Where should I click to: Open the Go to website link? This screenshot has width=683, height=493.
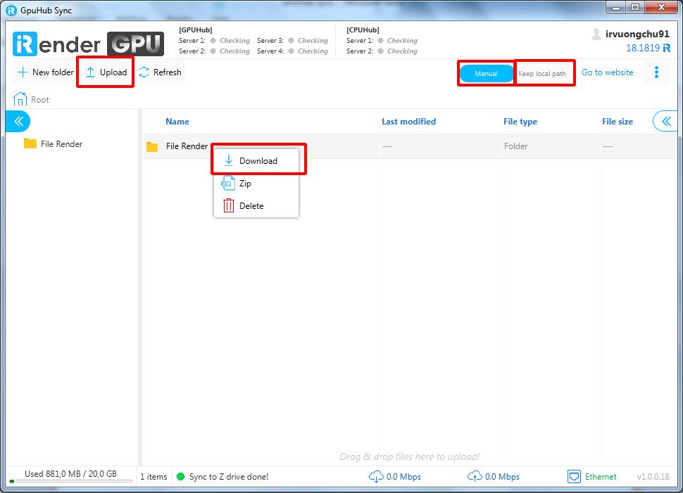[607, 72]
